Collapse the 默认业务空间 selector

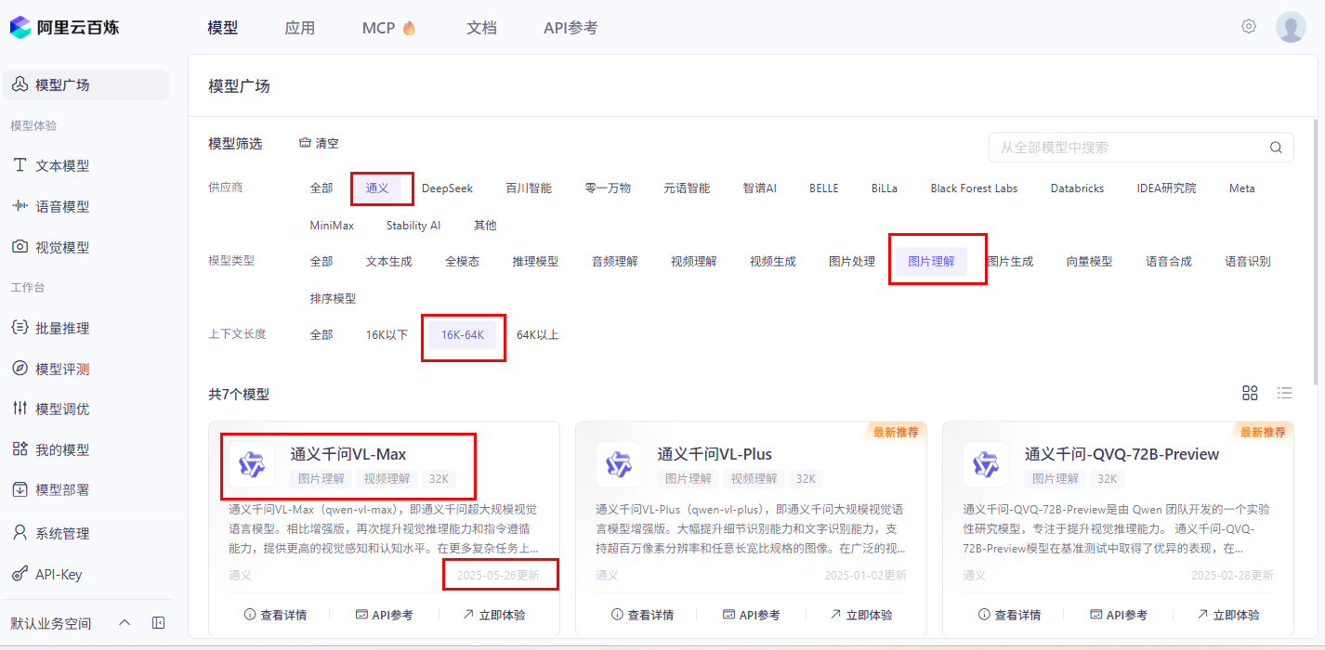tap(125, 624)
